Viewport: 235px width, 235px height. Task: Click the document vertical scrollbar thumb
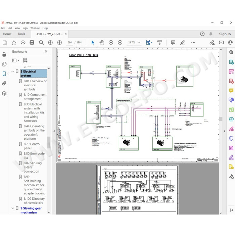click(221, 119)
